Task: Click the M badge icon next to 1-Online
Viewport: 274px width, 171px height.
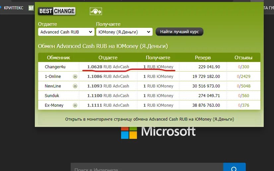Action: coord(75,77)
